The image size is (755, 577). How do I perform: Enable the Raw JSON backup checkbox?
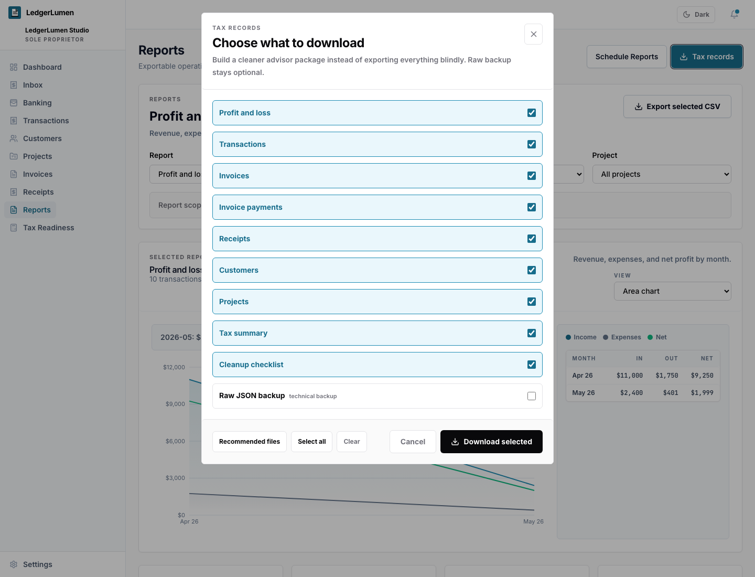tap(532, 396)
